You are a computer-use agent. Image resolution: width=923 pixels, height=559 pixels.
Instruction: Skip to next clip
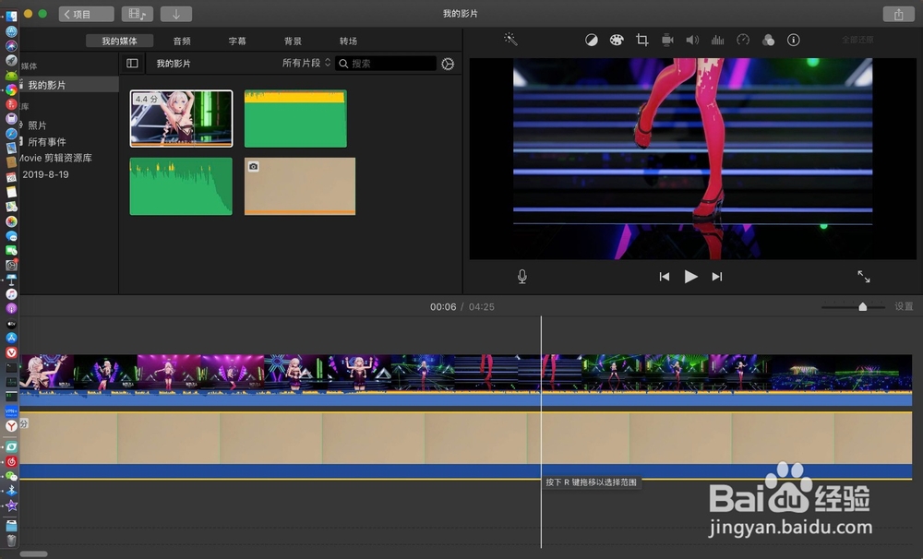(x=717, y=277)
